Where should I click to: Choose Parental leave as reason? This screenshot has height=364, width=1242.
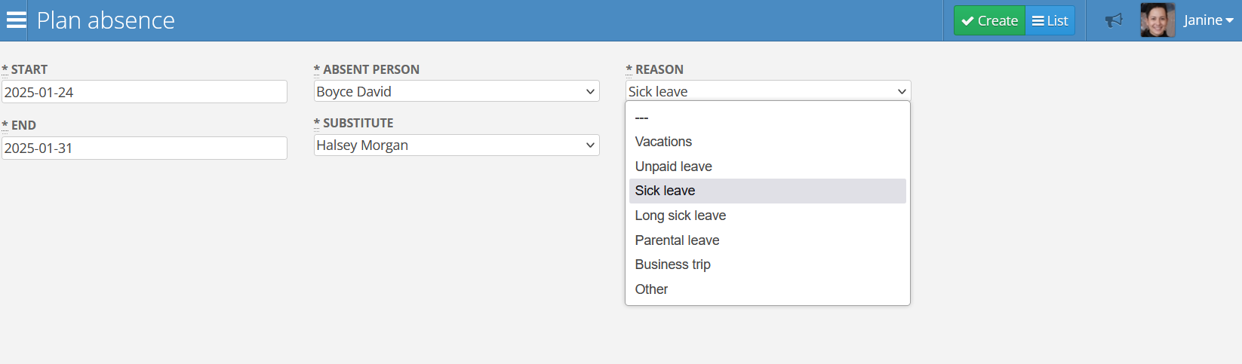(767, 240)
